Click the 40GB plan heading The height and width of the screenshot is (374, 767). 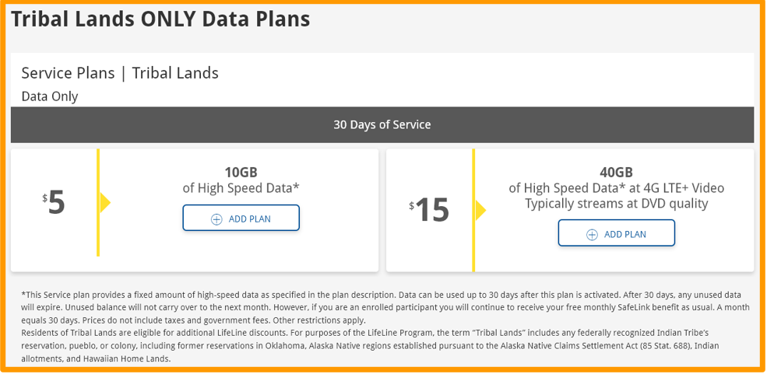pos(616,172)
